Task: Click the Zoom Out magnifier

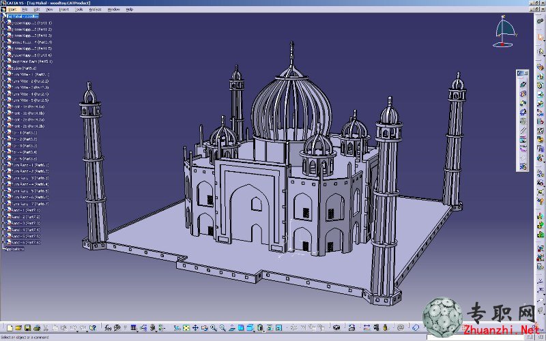Action: (x=222, y=328)
